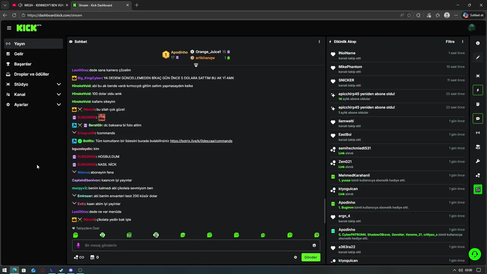Click the profile avatar in top right
This screenshot has height=274, width=487.
472,28
